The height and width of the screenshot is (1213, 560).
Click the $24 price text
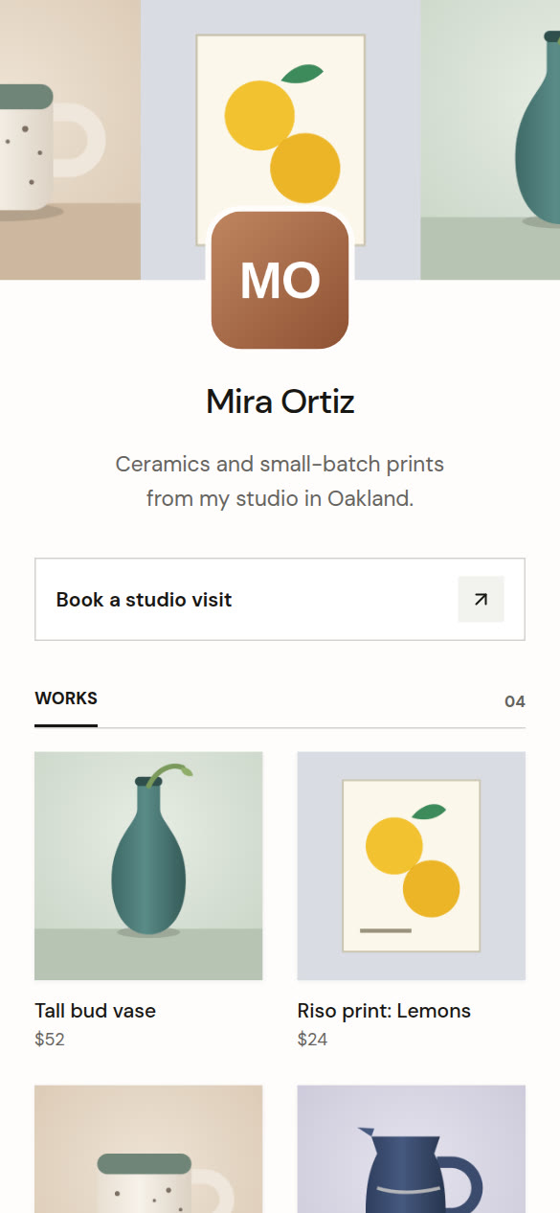[313, 1040]
